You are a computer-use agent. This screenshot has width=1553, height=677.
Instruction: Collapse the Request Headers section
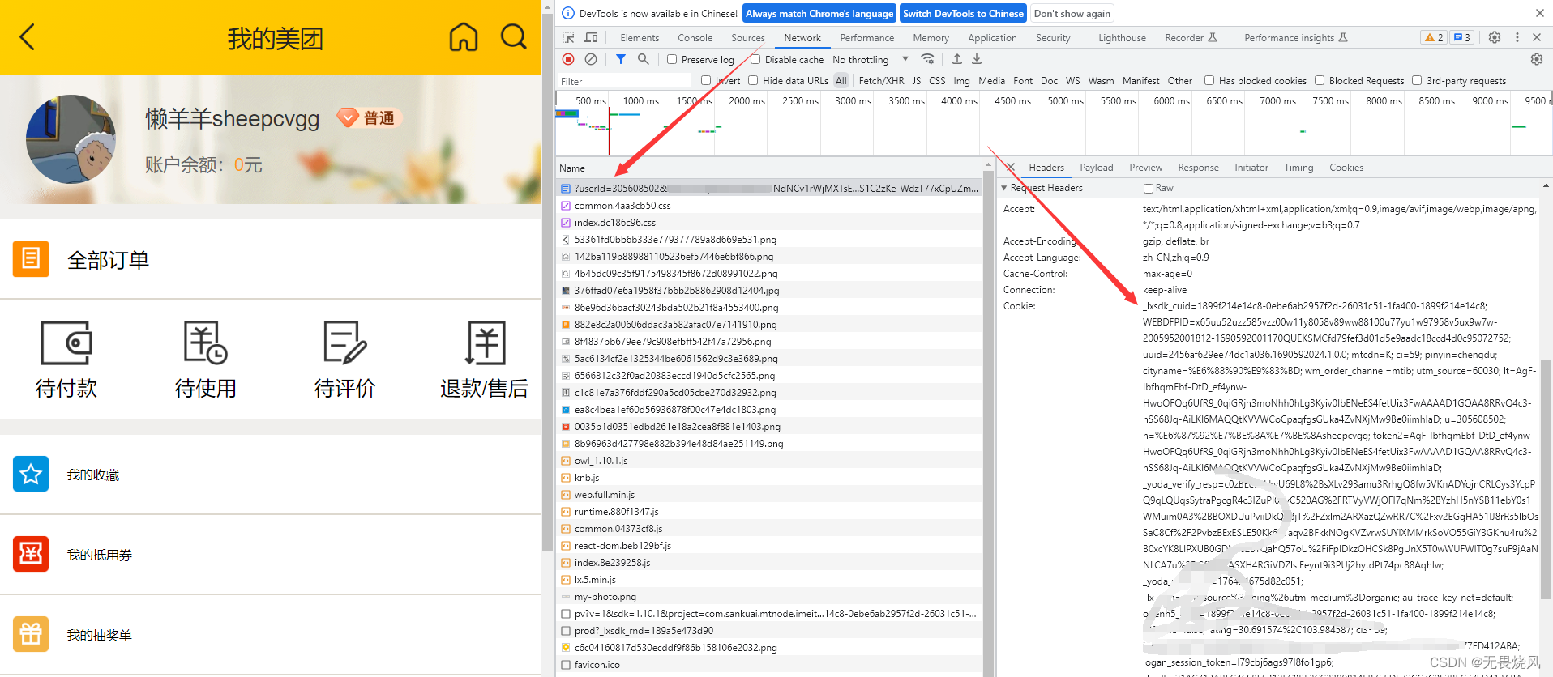(x=1005, y=188)
